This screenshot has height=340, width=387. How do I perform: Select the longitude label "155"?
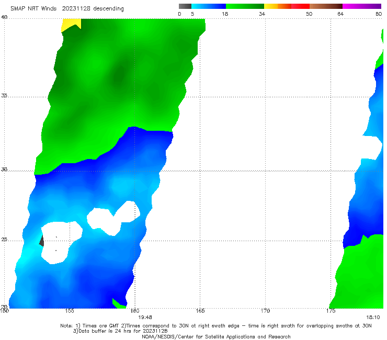pyautogui.click(x=70, y=311)
